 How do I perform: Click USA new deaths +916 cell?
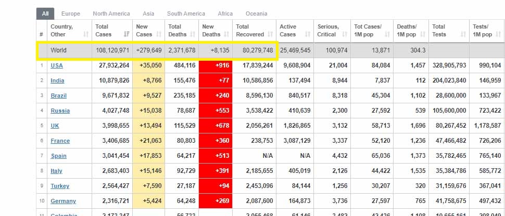(216, 65)
